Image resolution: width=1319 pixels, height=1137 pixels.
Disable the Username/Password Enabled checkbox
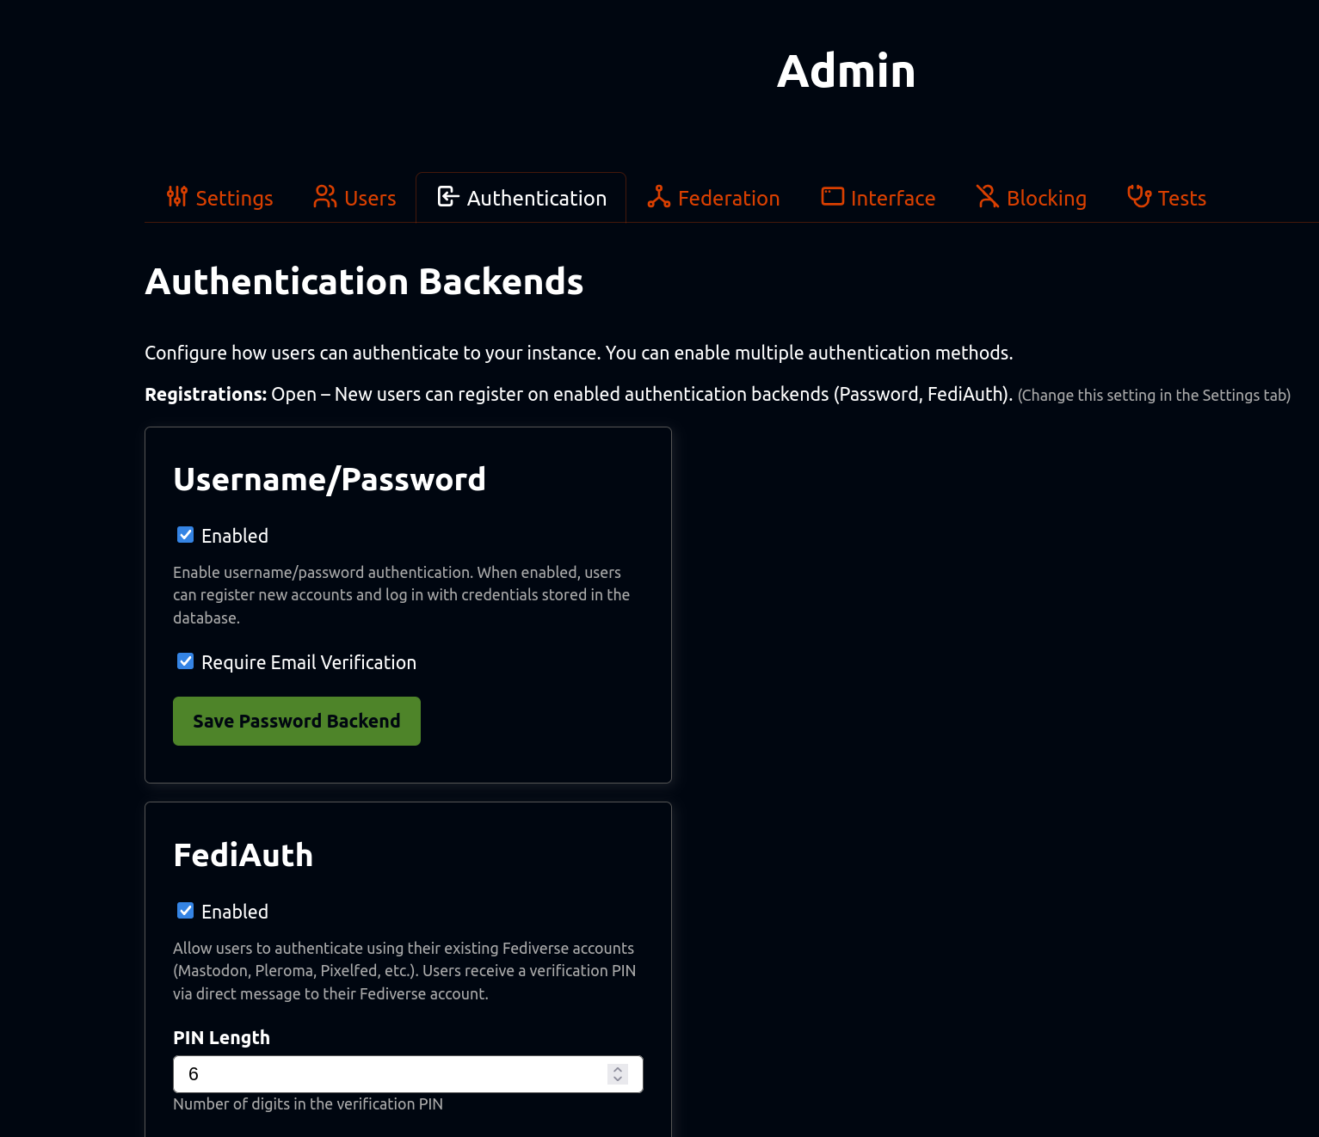[x=186, y=535]
